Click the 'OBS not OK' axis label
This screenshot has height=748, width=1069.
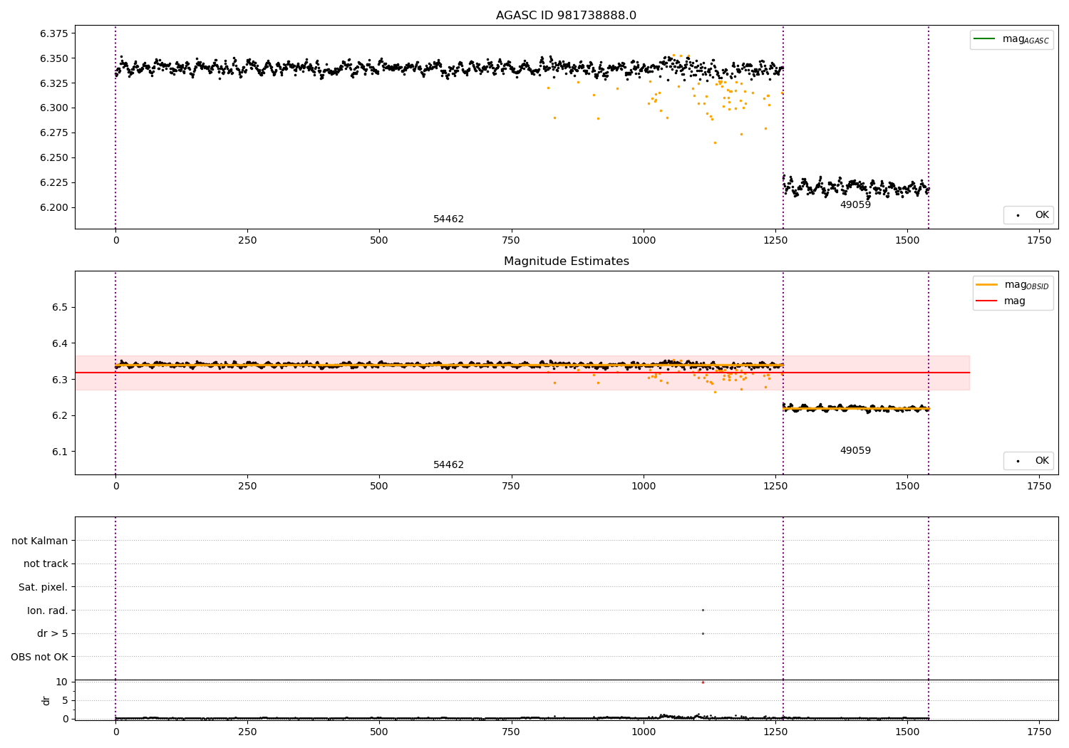pyautogui.click(x=39, y=657)
